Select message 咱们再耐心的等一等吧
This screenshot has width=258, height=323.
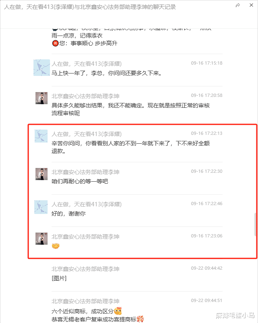point(80,181)
